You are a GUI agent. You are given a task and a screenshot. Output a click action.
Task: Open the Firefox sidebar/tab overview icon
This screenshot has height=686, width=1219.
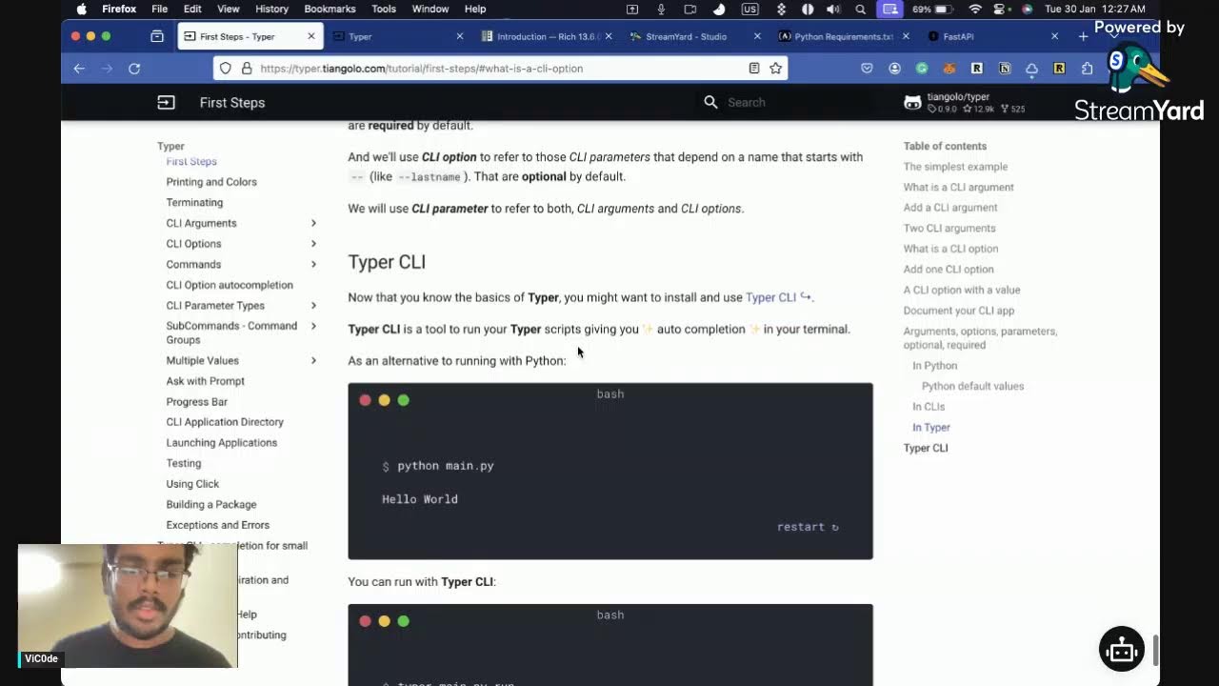pos(157,36)
